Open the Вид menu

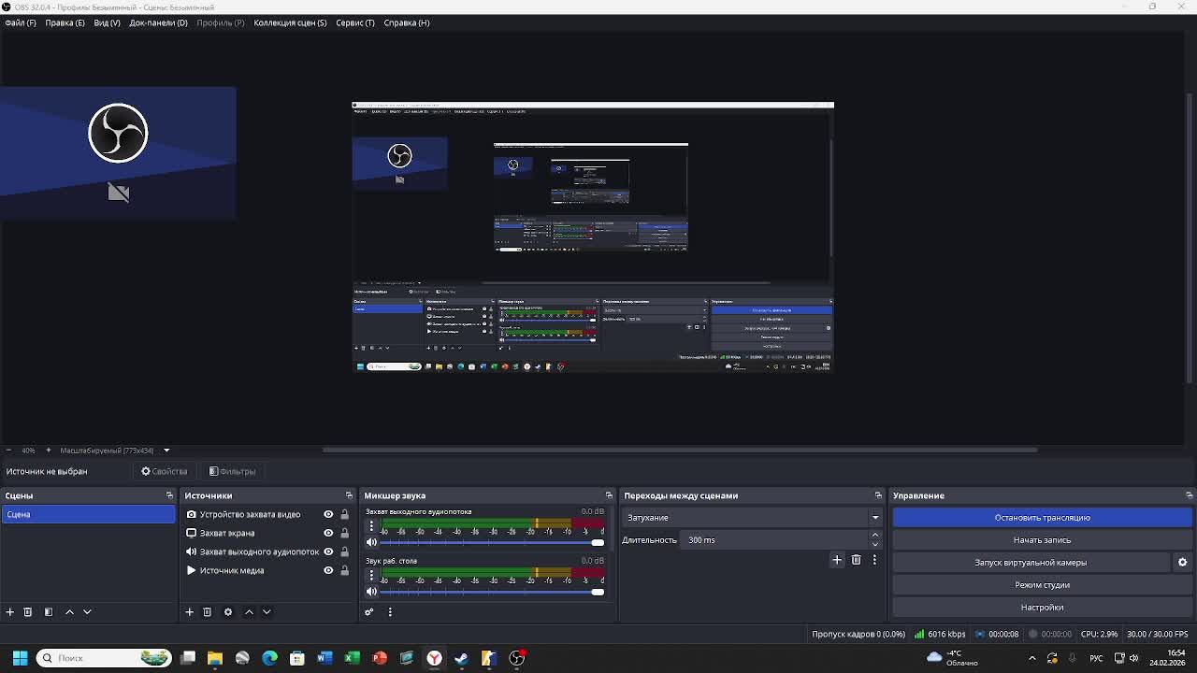[x=107, y=22]
